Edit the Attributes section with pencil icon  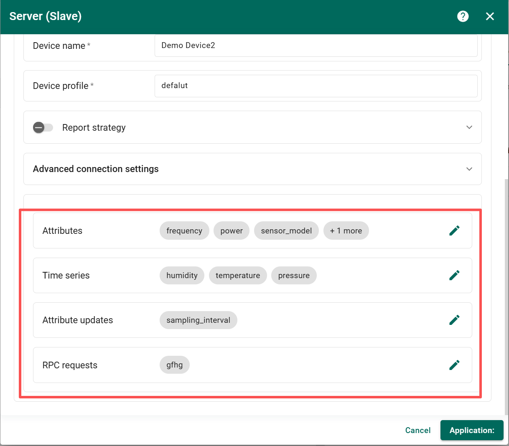[x=454, y=231]
